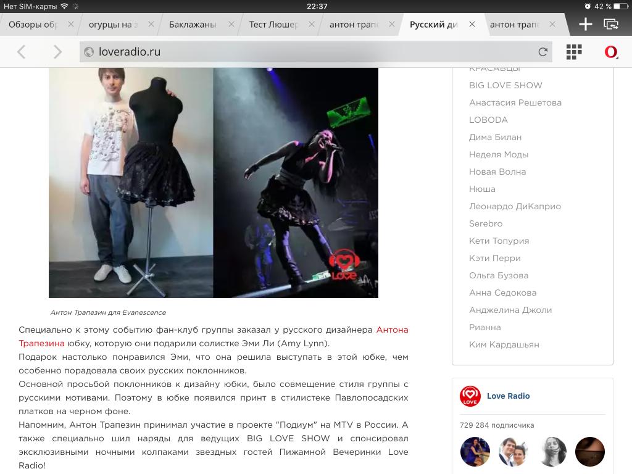632x474 pixels.
Task: Open the LOBODA tag
Action: tap(488, 120)
